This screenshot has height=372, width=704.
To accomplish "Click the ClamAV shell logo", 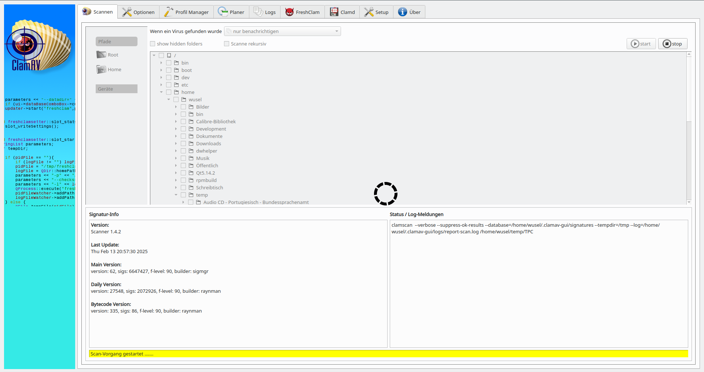I will [38, 46].
